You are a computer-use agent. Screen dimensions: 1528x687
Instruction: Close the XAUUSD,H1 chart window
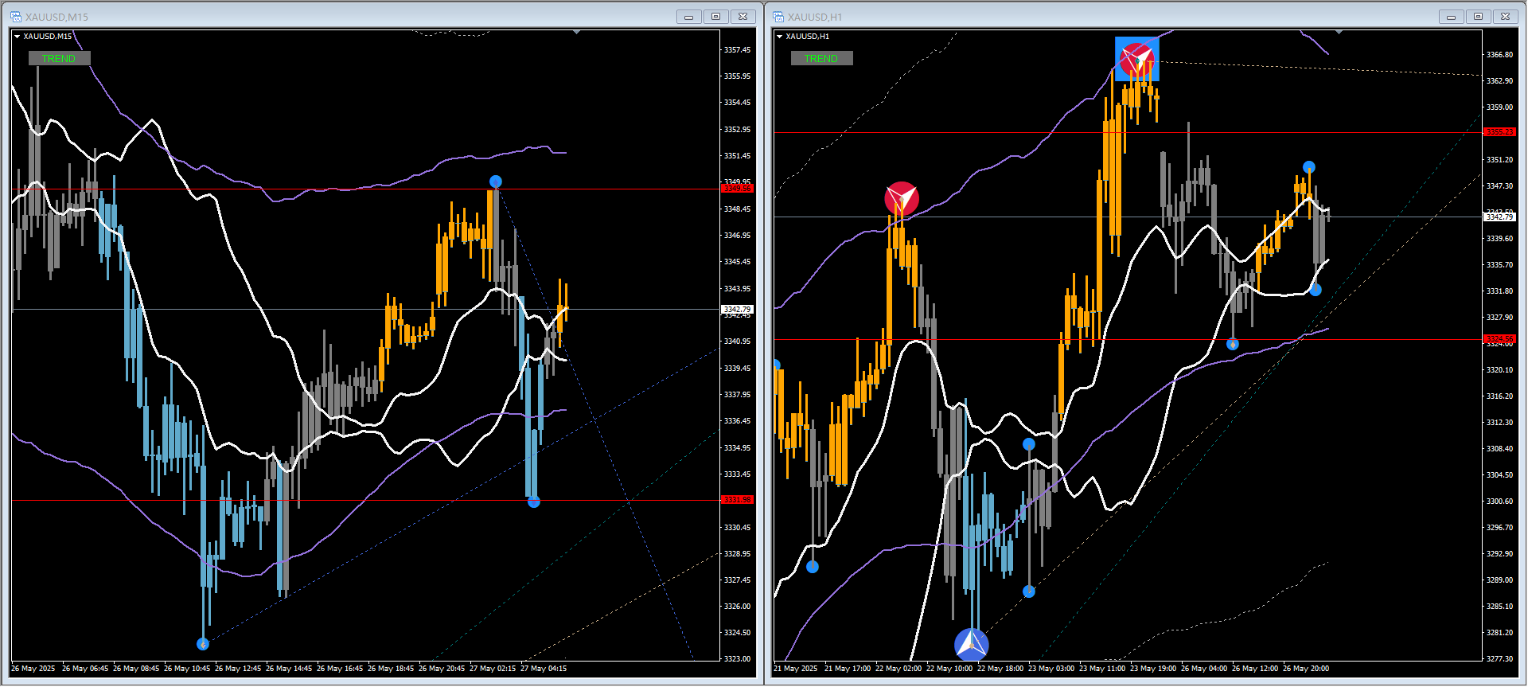(1505, 17)
